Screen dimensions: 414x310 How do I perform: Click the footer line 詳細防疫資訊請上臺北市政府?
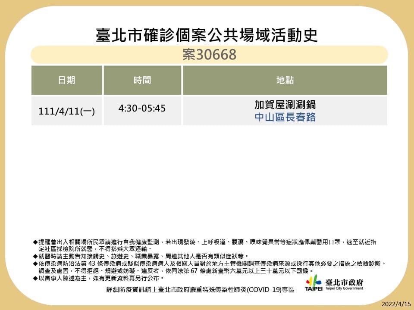pyautogui.click(x=201, y=290)
